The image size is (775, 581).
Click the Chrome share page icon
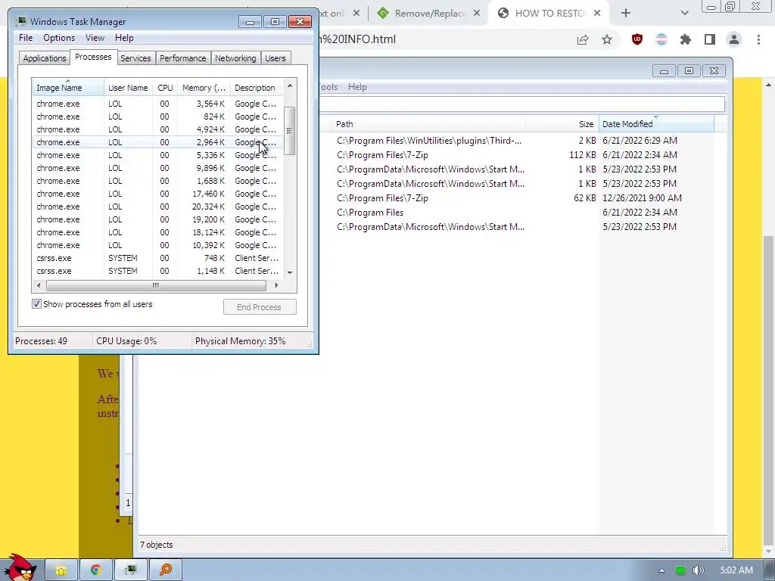583,39
